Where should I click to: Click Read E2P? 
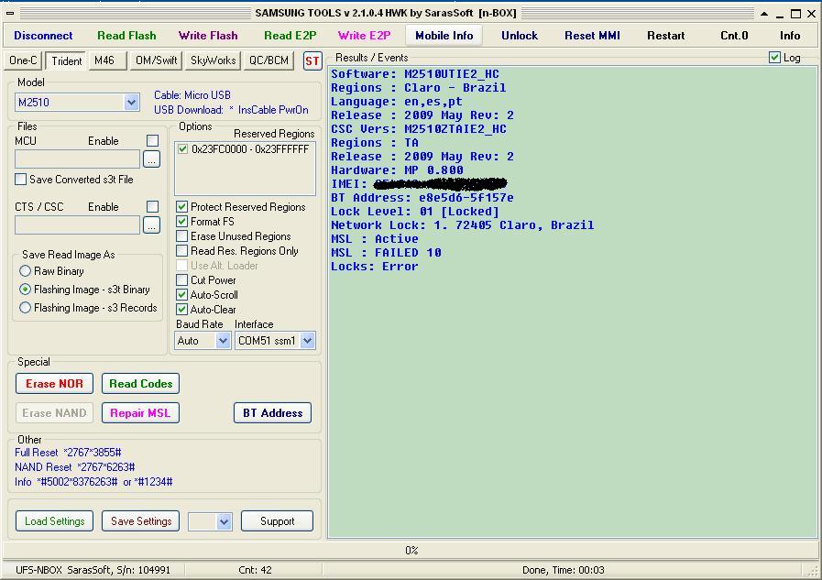[x=290, y=36]
